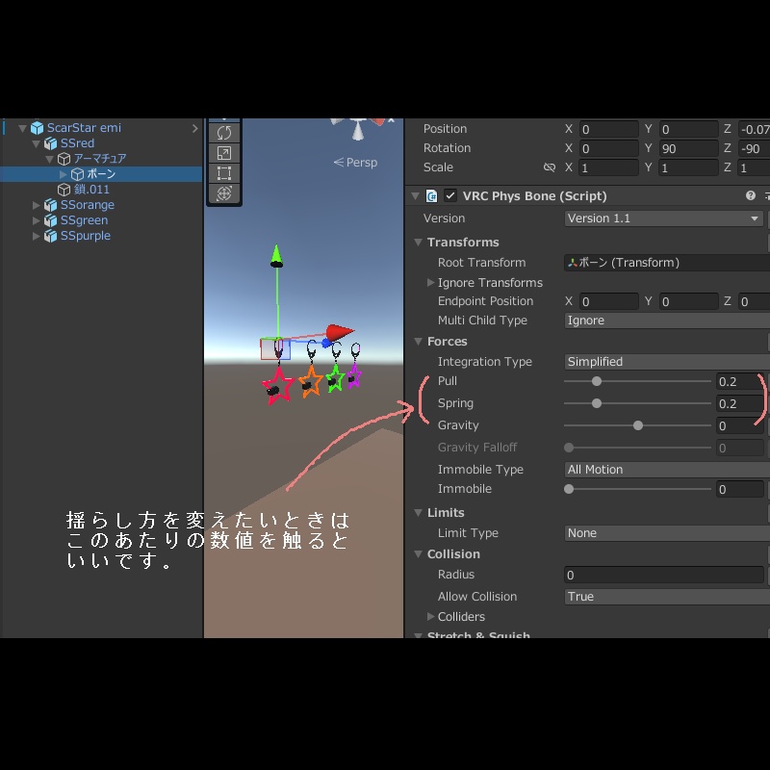Select the Scale tool in scene toolbar
This screenshot has height=770, width=770.
click(224, 153)
